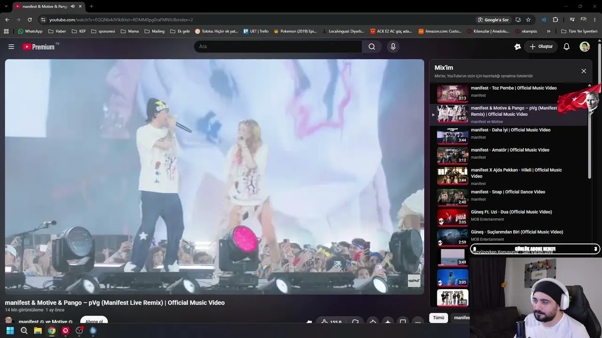Open the Tüm Yer İşaretleri folder
This screenshot has height=338, width=602.
click(579, 31)
